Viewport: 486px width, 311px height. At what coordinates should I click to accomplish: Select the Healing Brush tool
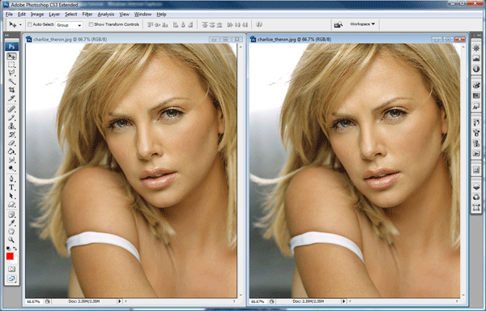click(x=12, y=109)
